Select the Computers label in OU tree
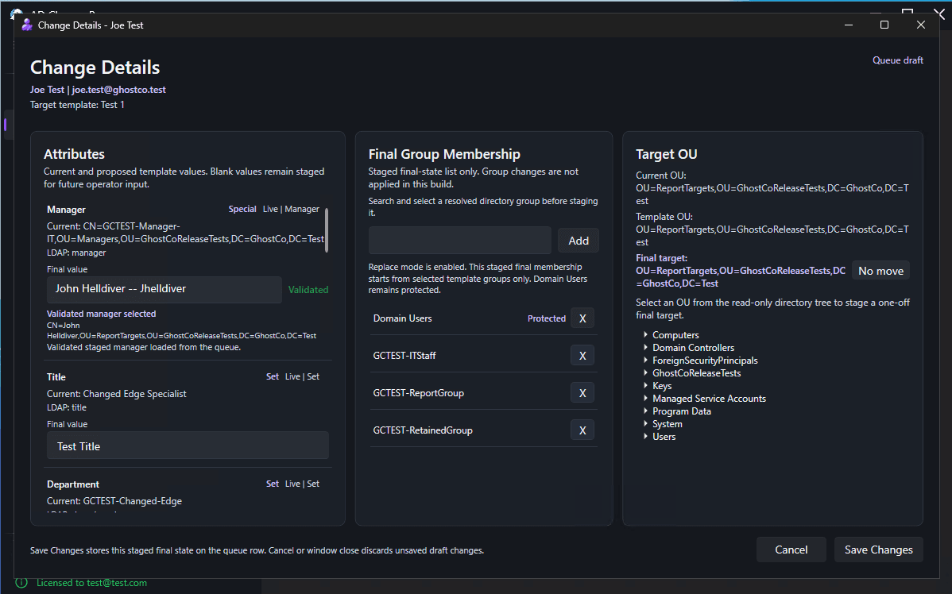The width and height of the screenshot is (952, 594). click(675, 335)
